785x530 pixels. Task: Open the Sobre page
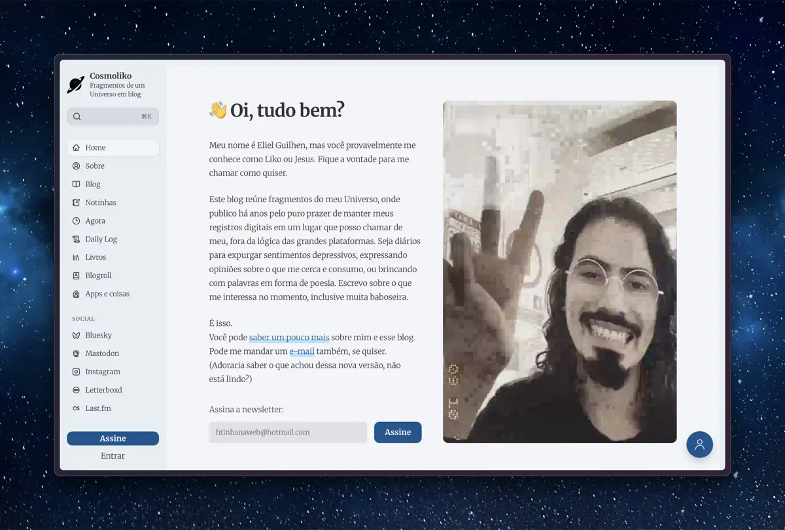point(95,166)
